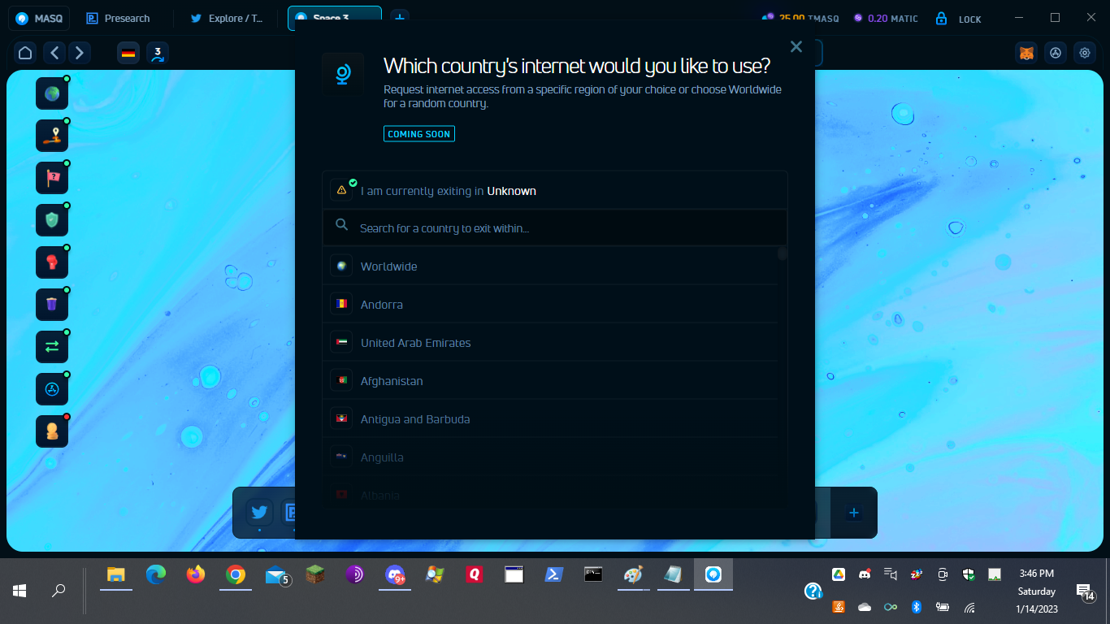Open Discord in the taskbar
Image resolution: width=1110 pixels, height=624 pixels.
point(395,575)
